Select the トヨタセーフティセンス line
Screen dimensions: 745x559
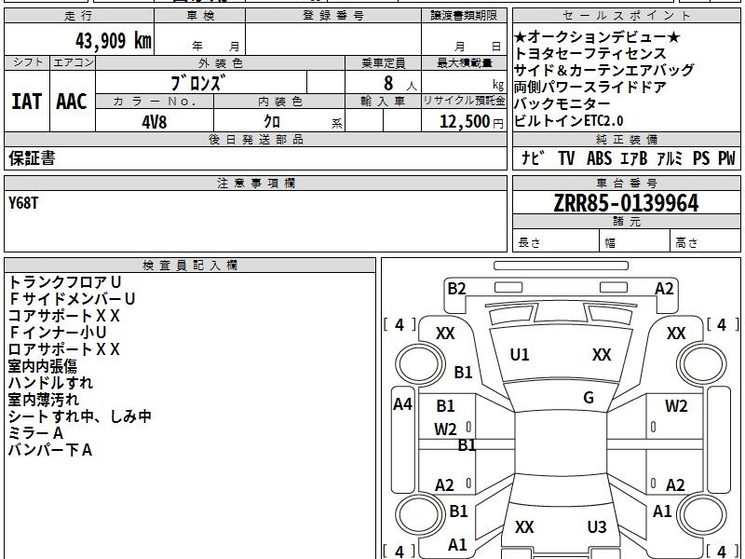coord(590,53)
